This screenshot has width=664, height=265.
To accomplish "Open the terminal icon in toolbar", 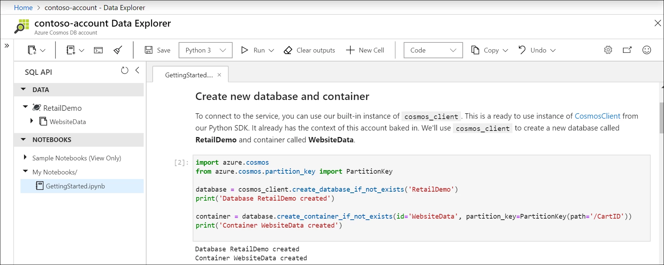I will pos(98,50).
